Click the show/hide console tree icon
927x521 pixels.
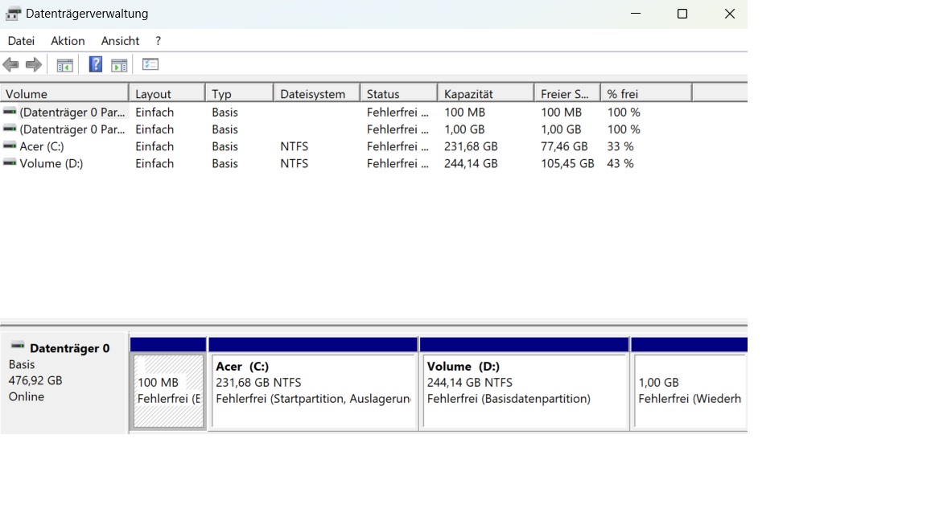64,65
